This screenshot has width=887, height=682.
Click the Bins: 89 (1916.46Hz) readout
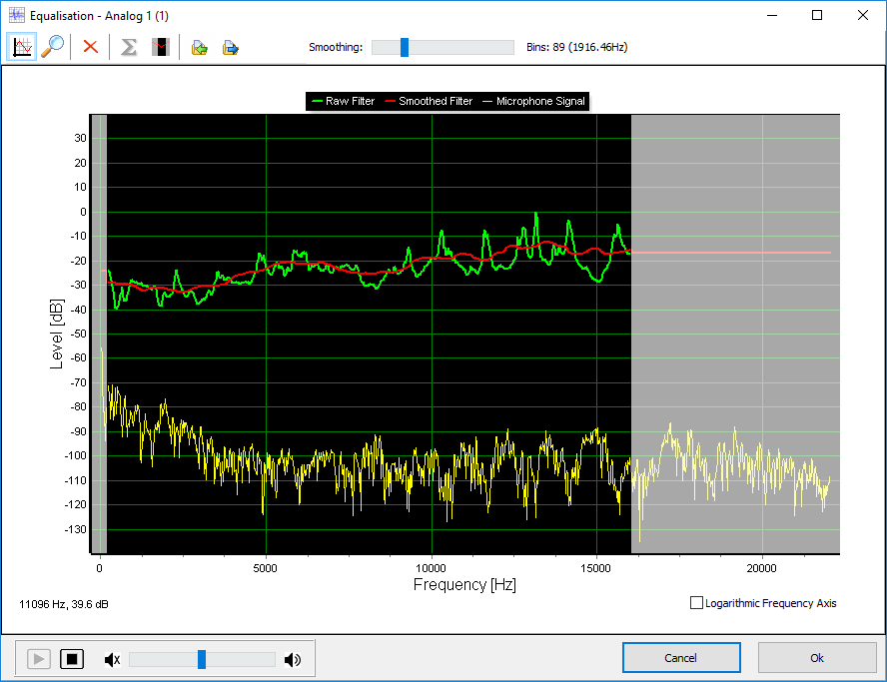pyautogui.click(x=577, y=47)
